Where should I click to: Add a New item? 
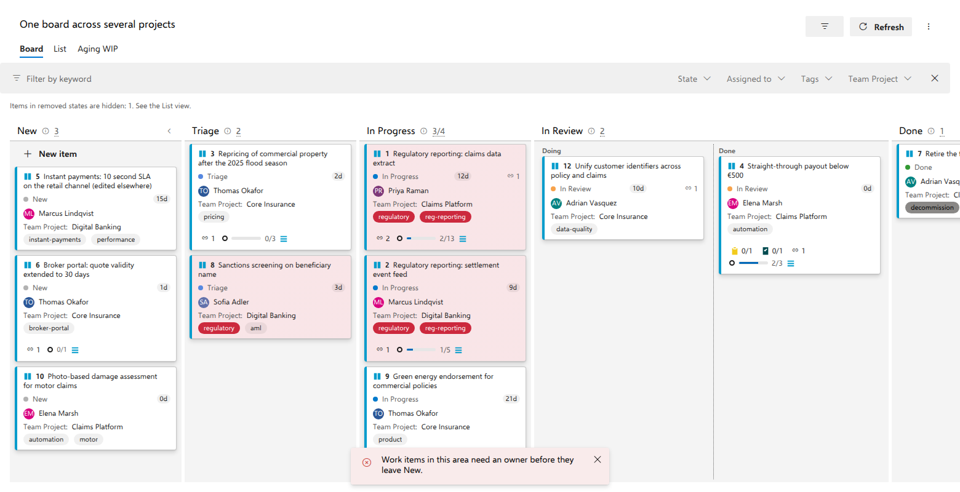coord(50,154)
